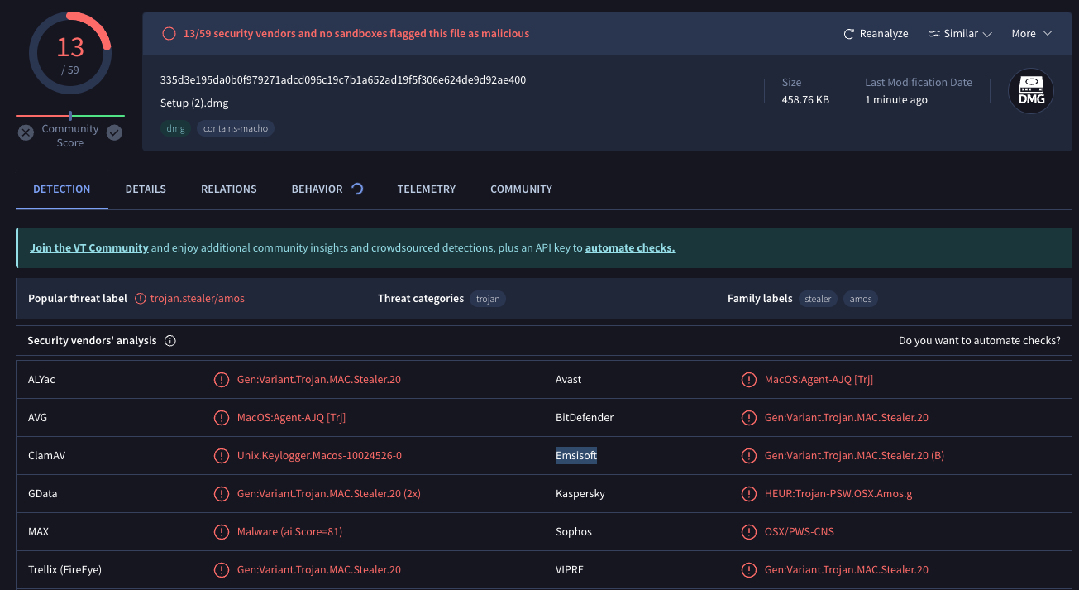This screenshot has width=1079, height=590.
Task: Vote negative with community score X button
Action: point(26,132)
